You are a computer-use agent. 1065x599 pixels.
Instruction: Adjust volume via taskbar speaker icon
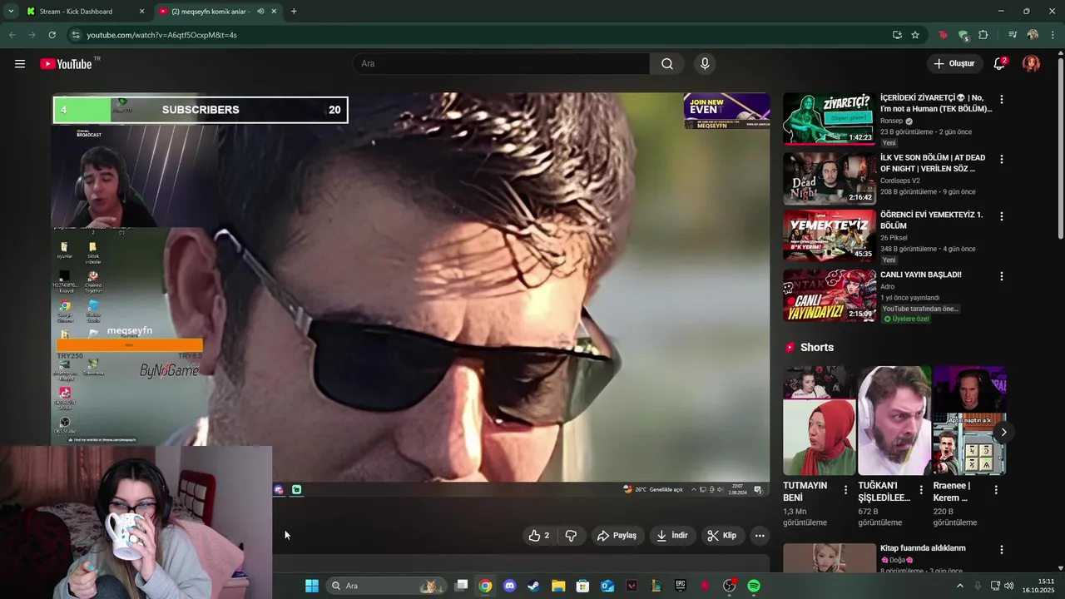[x=1009, y=586]
